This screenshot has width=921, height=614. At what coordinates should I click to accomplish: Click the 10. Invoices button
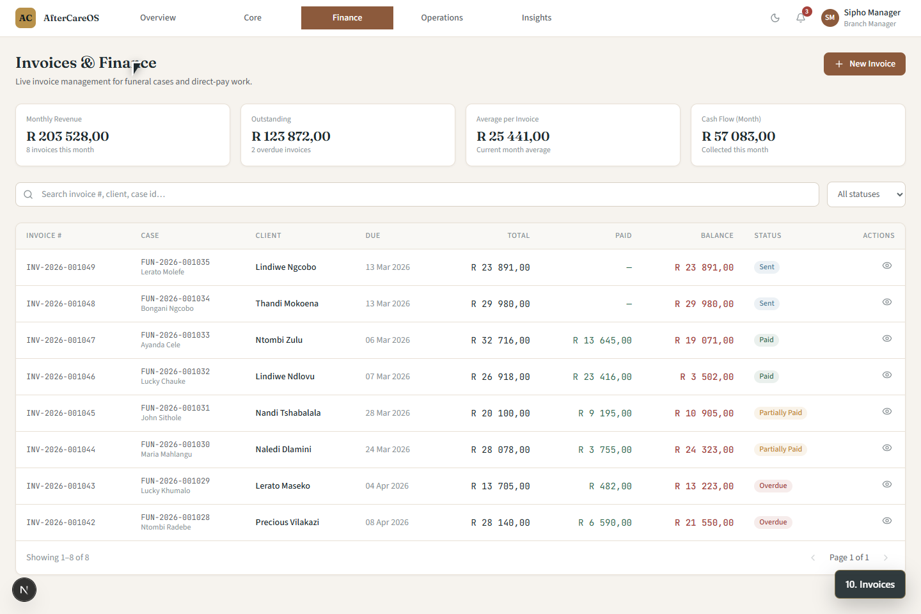(x=870, y=585)
